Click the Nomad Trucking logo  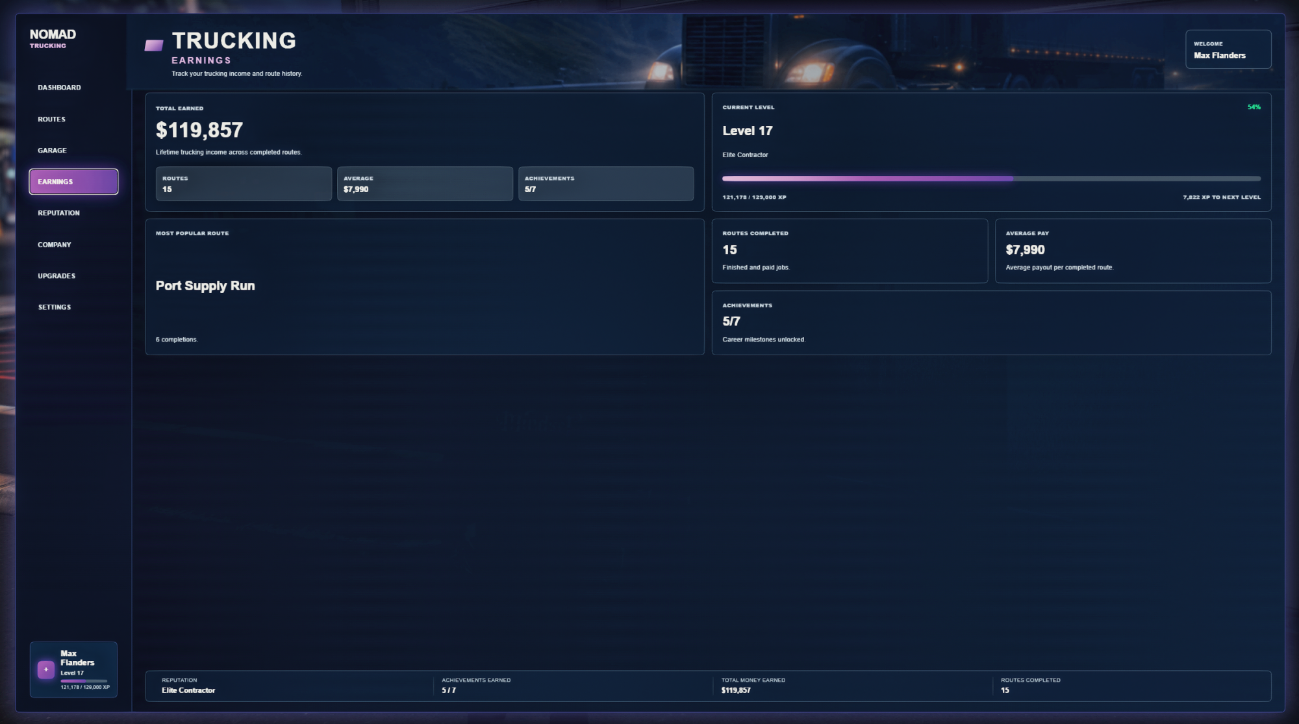pos(53,38)
